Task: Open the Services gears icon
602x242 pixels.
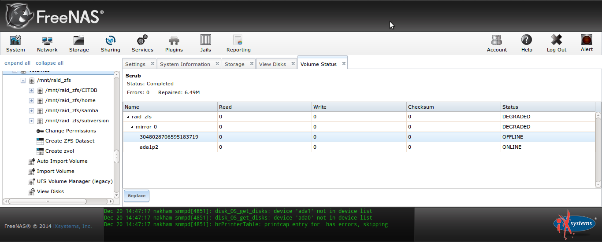Action: (142, 40)
